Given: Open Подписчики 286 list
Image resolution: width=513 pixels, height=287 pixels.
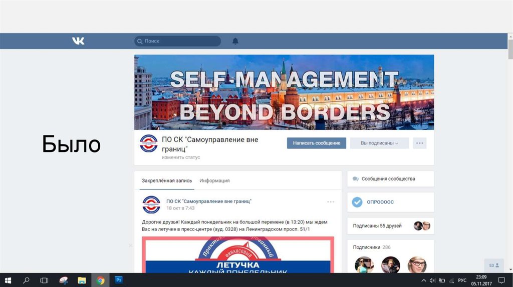Looking at the screenshot, I should pos(372,247).
